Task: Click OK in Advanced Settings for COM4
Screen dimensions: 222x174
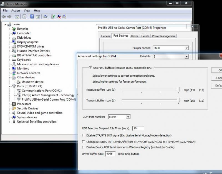Action: pyautogui.click(x=217, y=70)
